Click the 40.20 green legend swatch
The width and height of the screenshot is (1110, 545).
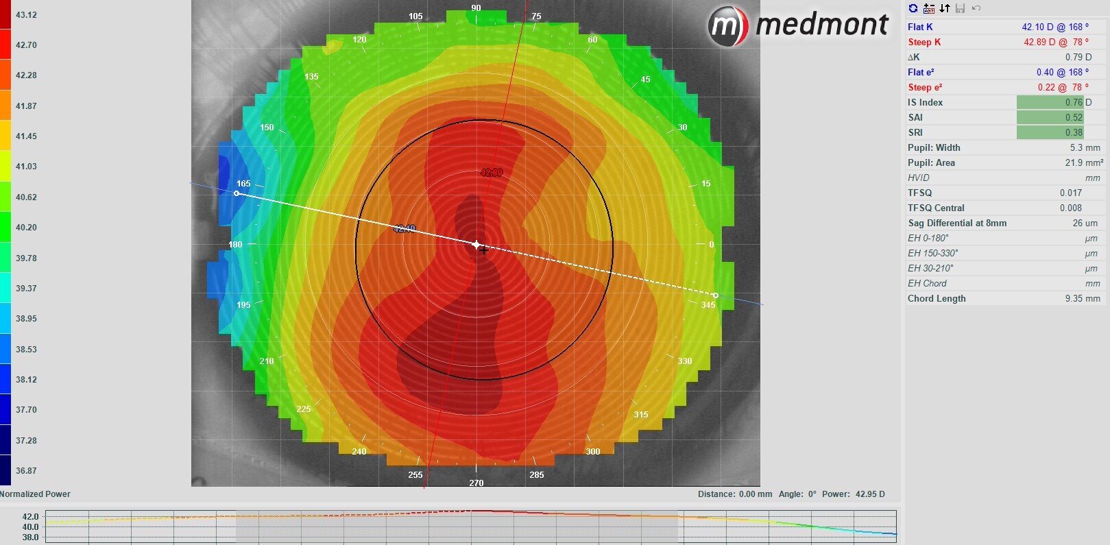(5, 227)
